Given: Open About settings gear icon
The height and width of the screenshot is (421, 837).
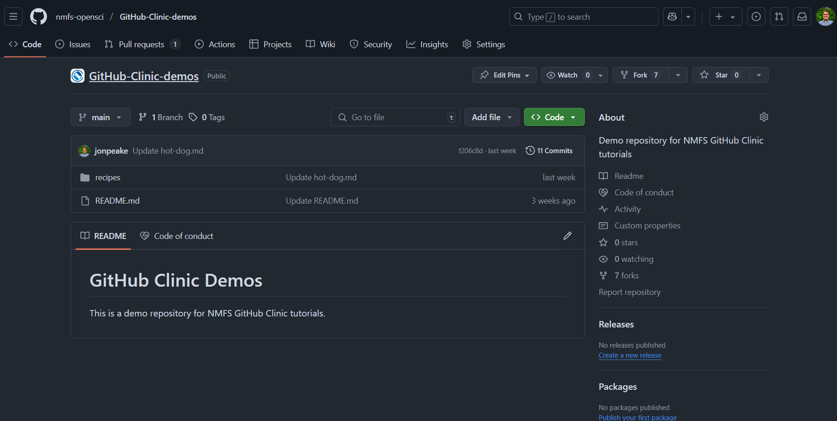Looking at the screenshot, I should [x=764, y=117].
